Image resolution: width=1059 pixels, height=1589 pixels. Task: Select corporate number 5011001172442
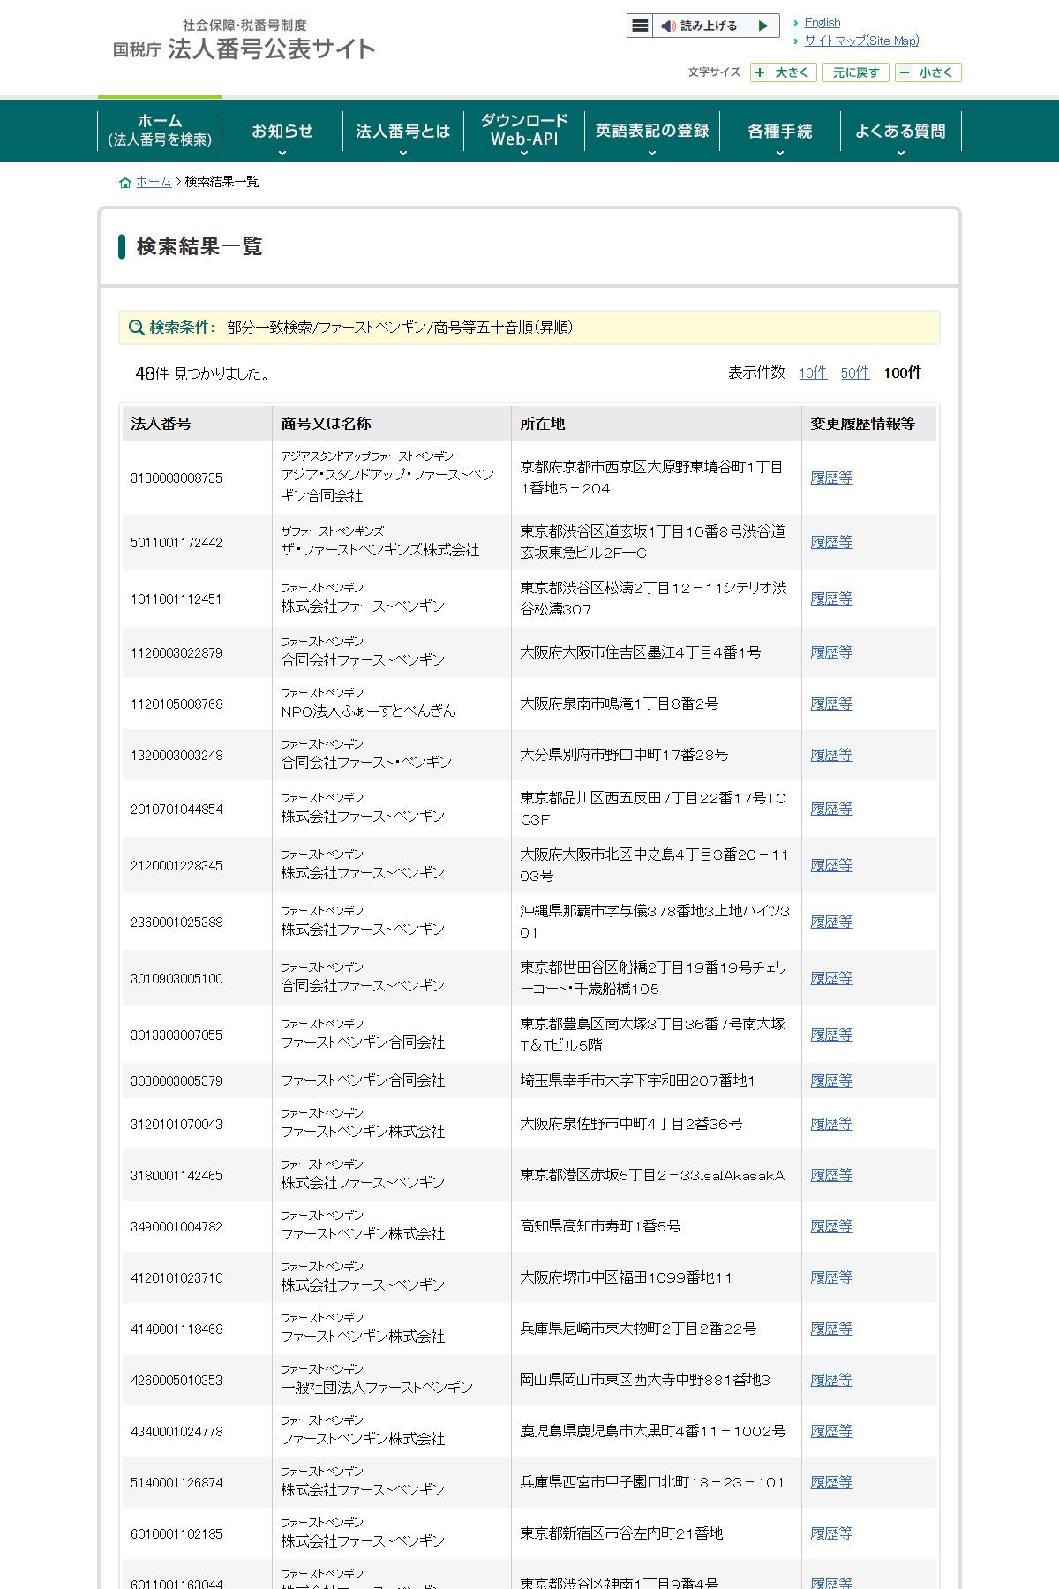[x=176, y=543]
